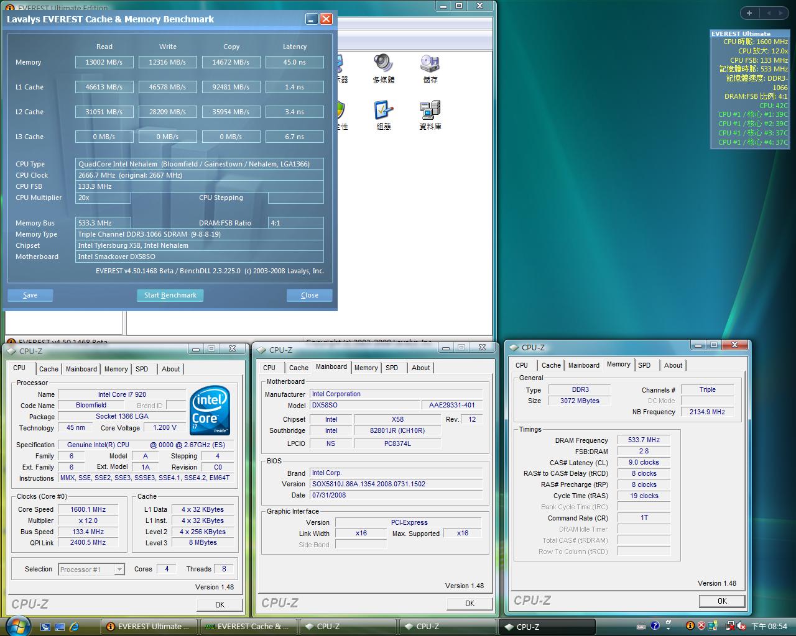Click L2 Cache Copy value 35954 MB/s

coord(231,112)
